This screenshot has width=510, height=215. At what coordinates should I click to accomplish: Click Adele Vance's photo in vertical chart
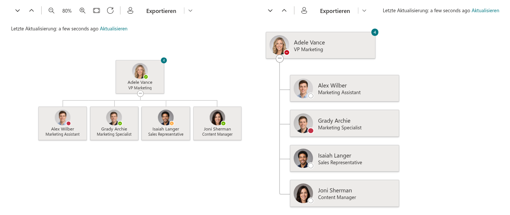(279, 45)
